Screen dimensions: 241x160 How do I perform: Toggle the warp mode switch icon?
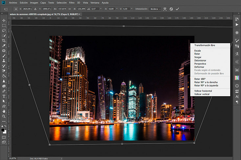click(165, 9)
